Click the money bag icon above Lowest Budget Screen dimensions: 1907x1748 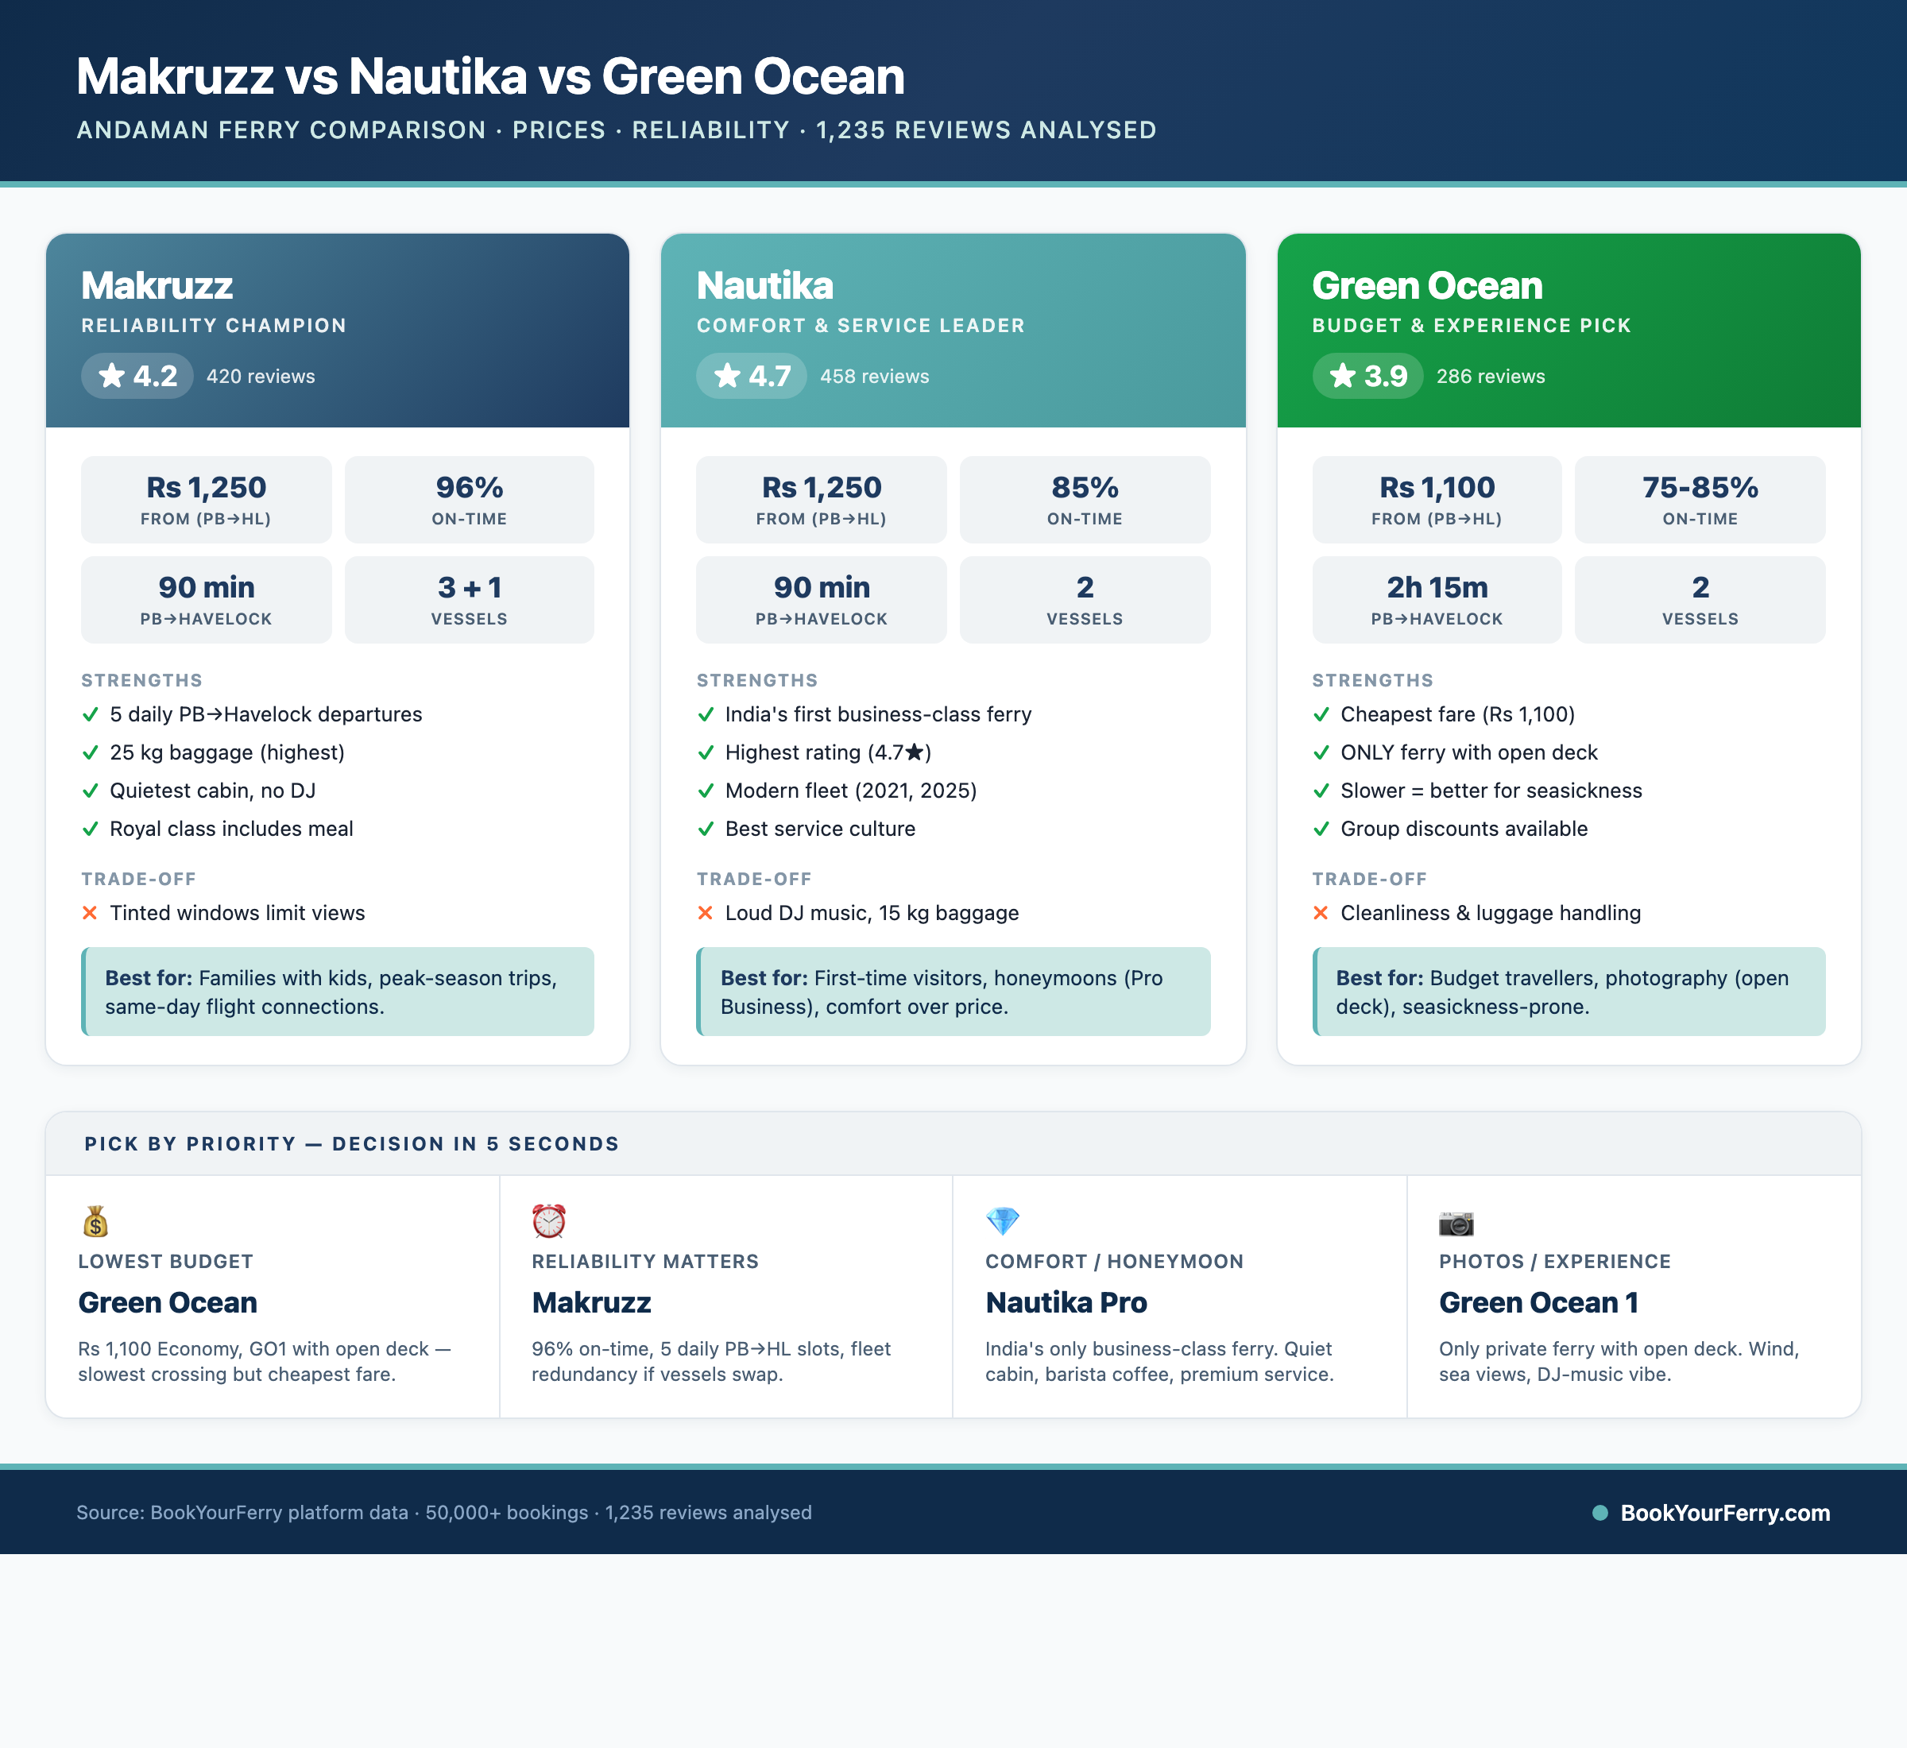95,1221
